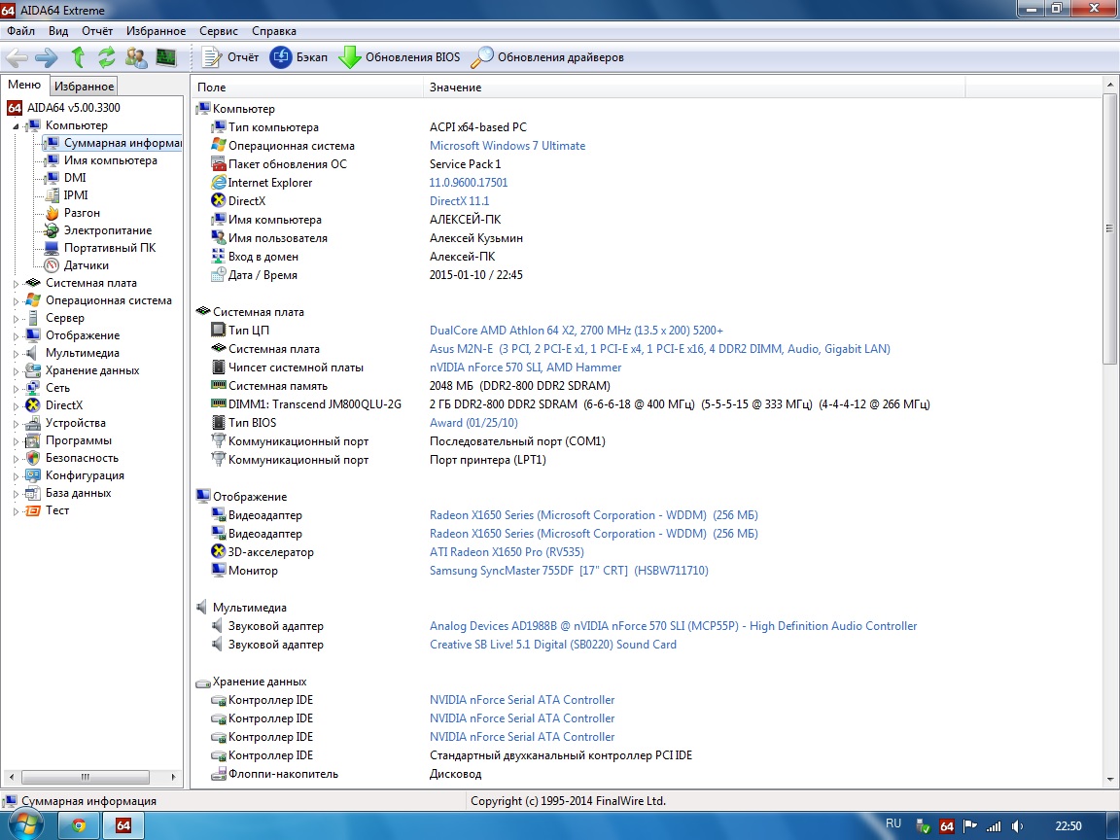Click the База данных icon in the tree
This screenshot has height=840, width=1120.
33,493
